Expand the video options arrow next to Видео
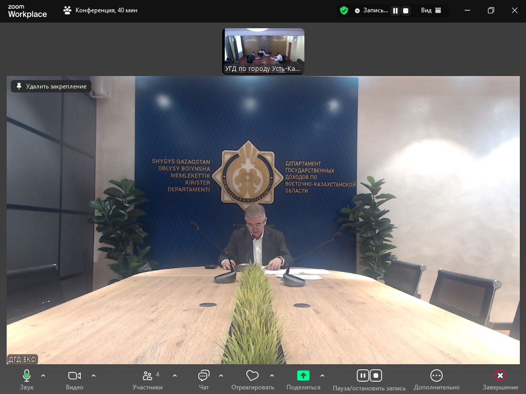Image resolution: width=526 pixels, height=394 pixels. (94, 376)
